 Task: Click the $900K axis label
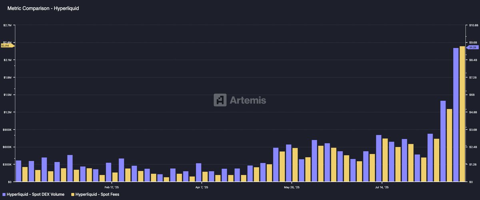pyautogui.click(x=8, y=130)
